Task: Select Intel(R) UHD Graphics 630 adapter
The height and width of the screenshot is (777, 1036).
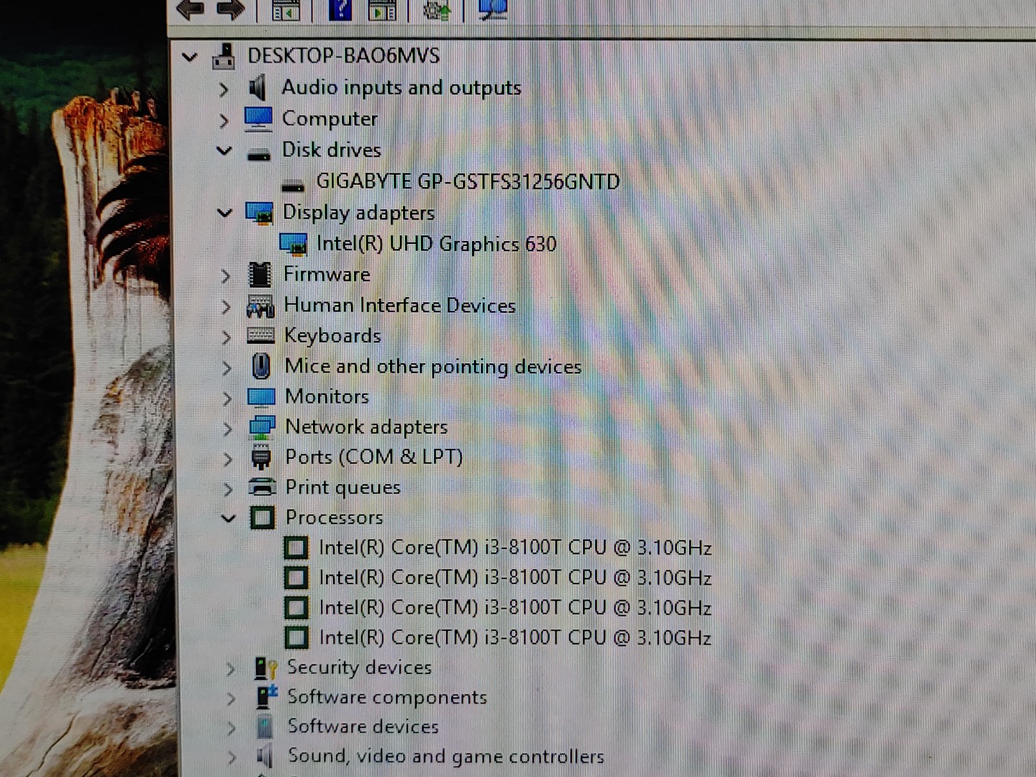Action: tap(436, 244)
